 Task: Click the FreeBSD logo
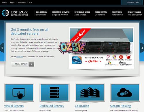[x=128, y=58]
